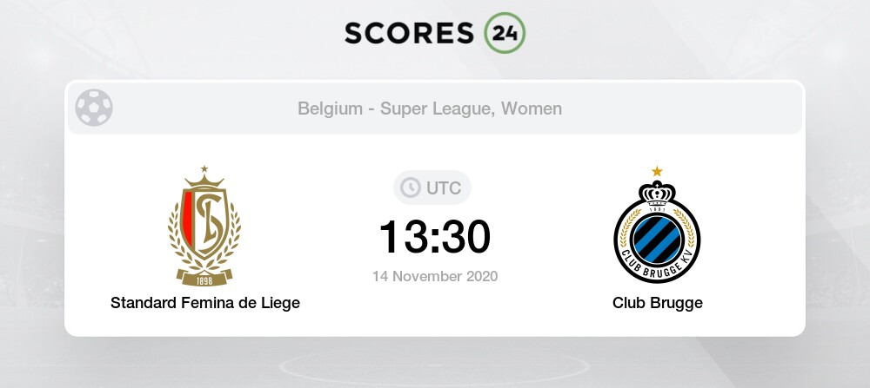Viewport: 870px width, 388px height.
Task: Click the clock icon beside UTC
Action: [x=410, y=187]
